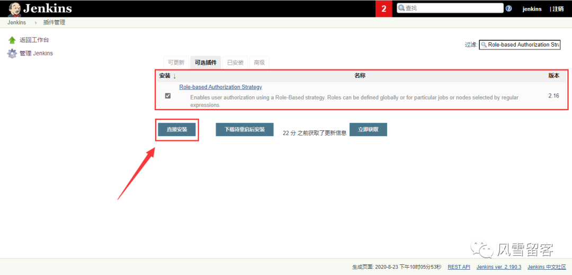Click the gear icon for 管理 Jenkins

pos(12,54)
